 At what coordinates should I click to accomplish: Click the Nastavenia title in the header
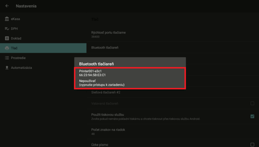tap(26, 6)
